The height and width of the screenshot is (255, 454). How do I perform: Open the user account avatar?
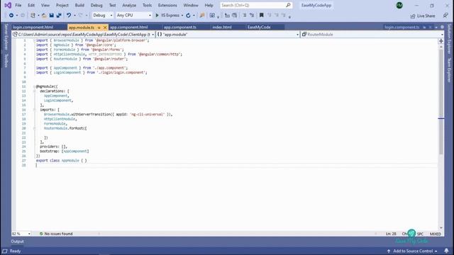click(x=399, y=5)
